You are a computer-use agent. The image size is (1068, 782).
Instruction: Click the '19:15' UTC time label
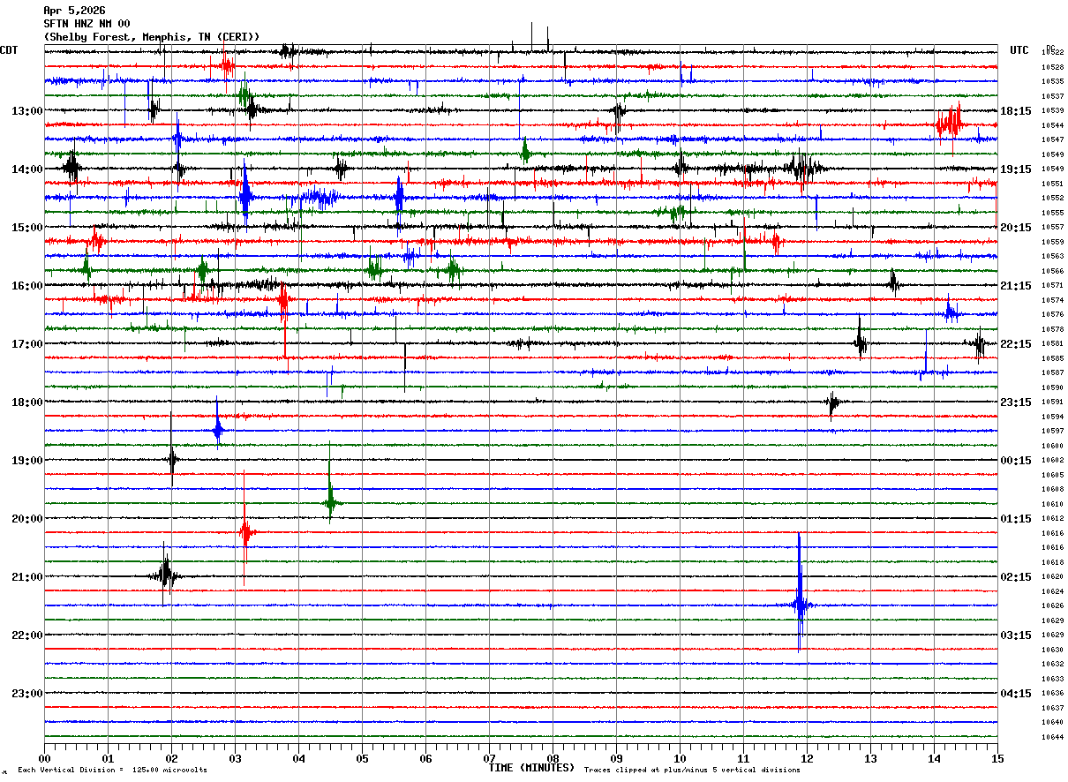coord(1016,169)
